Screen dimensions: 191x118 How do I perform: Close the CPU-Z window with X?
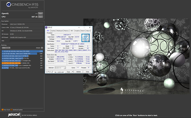coord(90,28)
